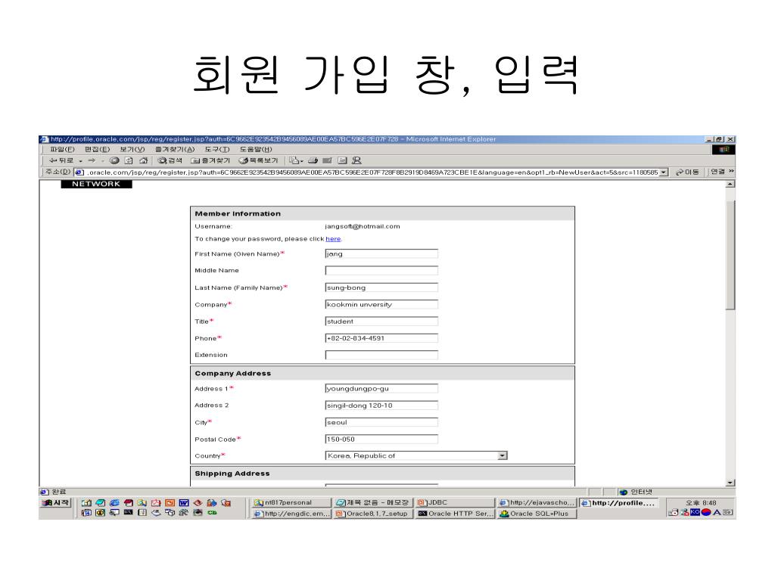This screenshot has height=581, width=775.
Task: Click the Middle Name input field
Action: [381, 270]
